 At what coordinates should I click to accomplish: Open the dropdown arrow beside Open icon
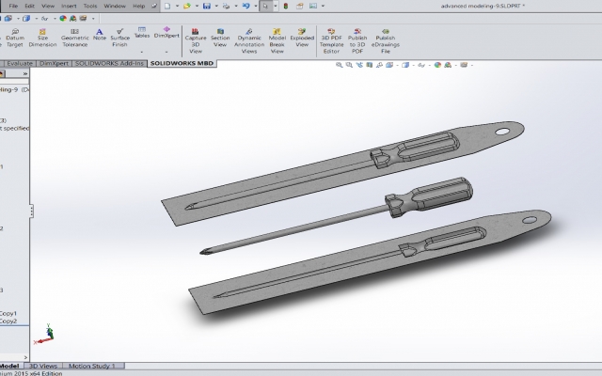pyautogui.click(x=197, y=6)
